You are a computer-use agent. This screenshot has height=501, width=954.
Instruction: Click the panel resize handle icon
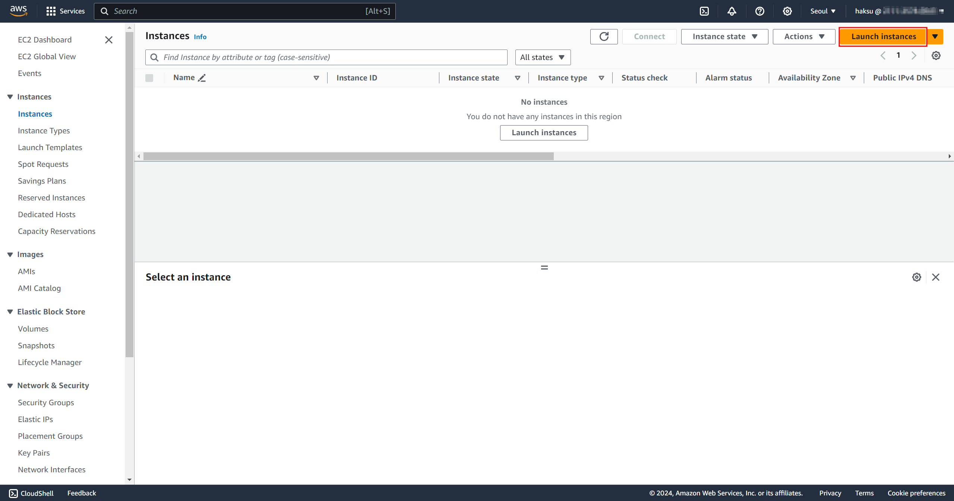tap(544, 267)
